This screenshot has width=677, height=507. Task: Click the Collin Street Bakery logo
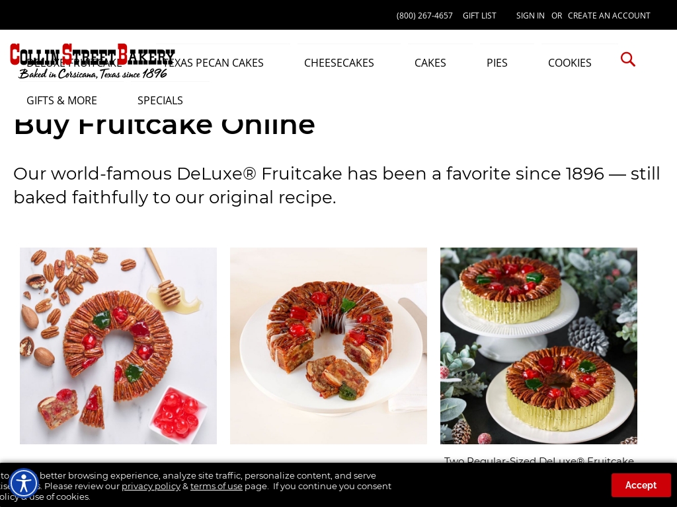pos(93,61)
